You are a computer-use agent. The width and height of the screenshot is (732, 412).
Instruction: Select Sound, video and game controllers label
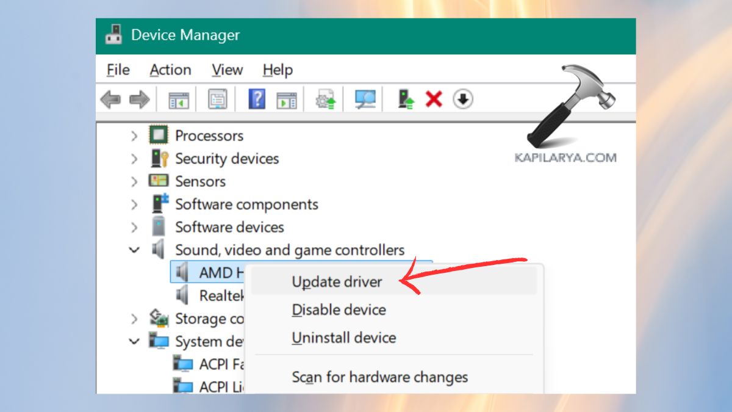point(290,250)
